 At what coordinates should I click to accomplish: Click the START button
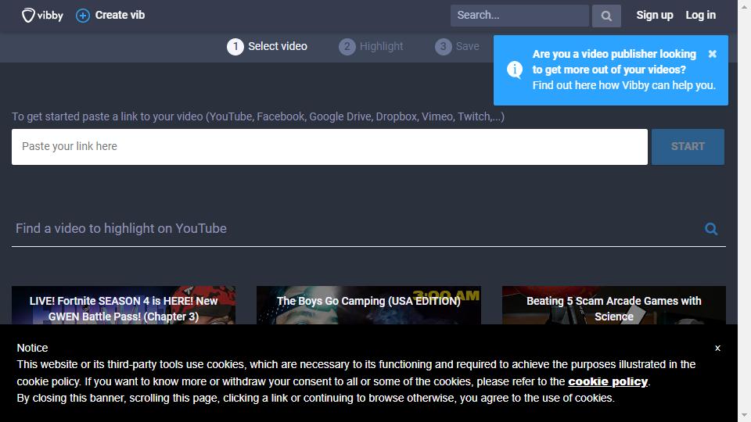coord(688,147)
